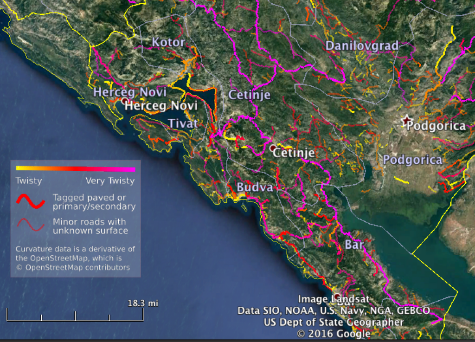The height and width of the screenshot is (342, 475).
Task: Click 'US Dept of State Geographer' credit
Action: tap(334, 322)
